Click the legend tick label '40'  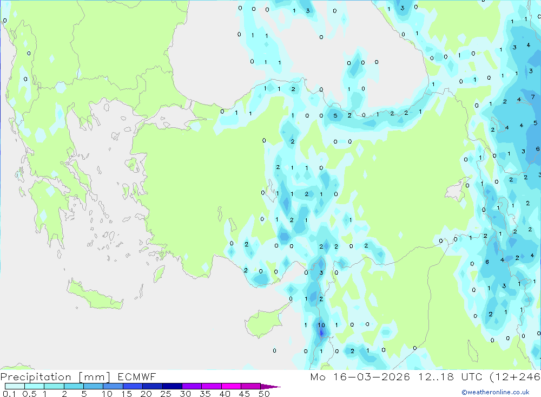225,394
